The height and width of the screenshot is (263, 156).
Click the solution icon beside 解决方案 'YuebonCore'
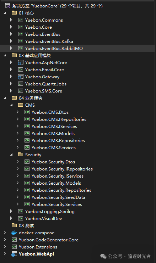coord(8,6)
